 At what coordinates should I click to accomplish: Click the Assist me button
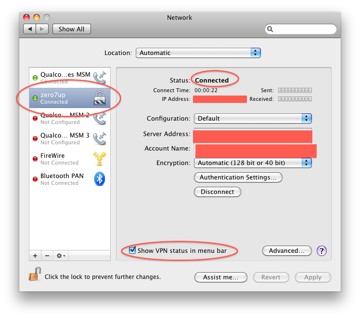coord(220,277)
